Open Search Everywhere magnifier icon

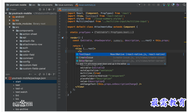tap(184, 5)
